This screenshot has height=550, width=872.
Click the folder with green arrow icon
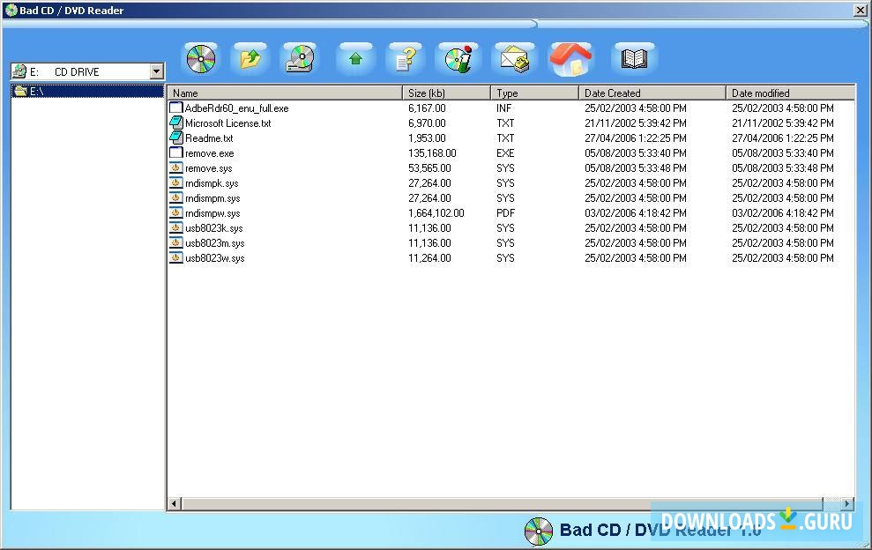click(x=250, y=59)
